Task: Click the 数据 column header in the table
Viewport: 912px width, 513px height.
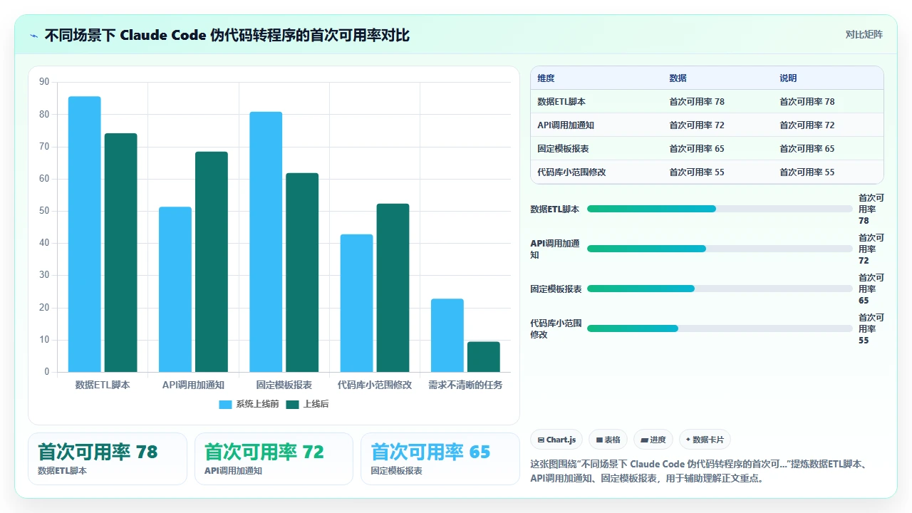Action: (x=678, y=78)
